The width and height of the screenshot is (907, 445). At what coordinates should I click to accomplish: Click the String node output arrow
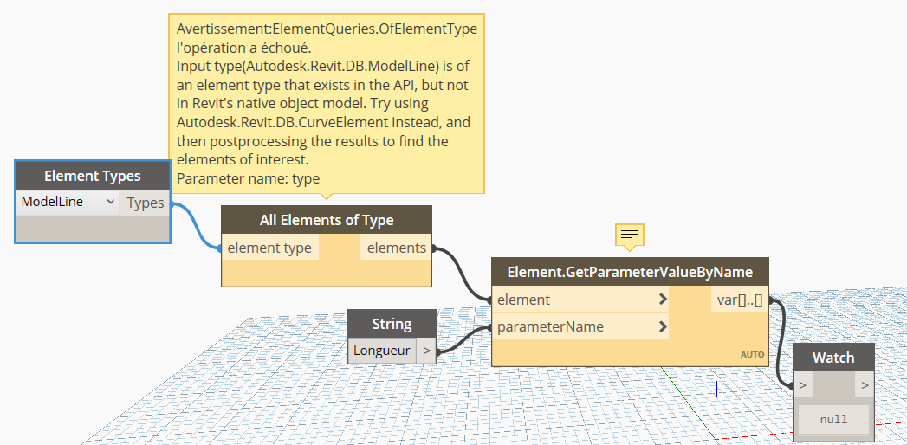coord(427,351)
